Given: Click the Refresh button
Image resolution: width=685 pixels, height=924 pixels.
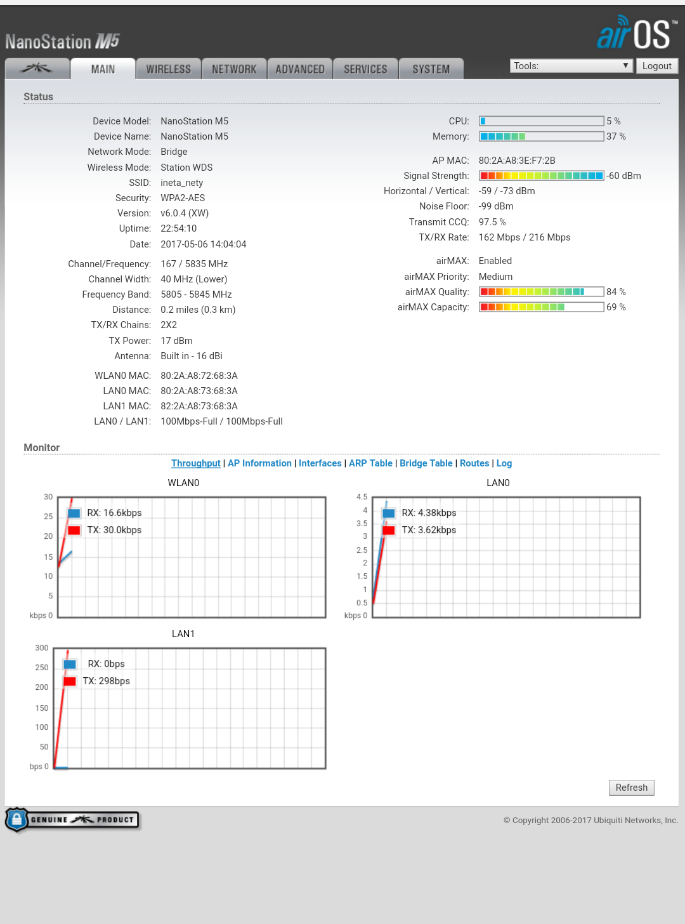Looking at the screenshot, I should click(x=632, y=788).
